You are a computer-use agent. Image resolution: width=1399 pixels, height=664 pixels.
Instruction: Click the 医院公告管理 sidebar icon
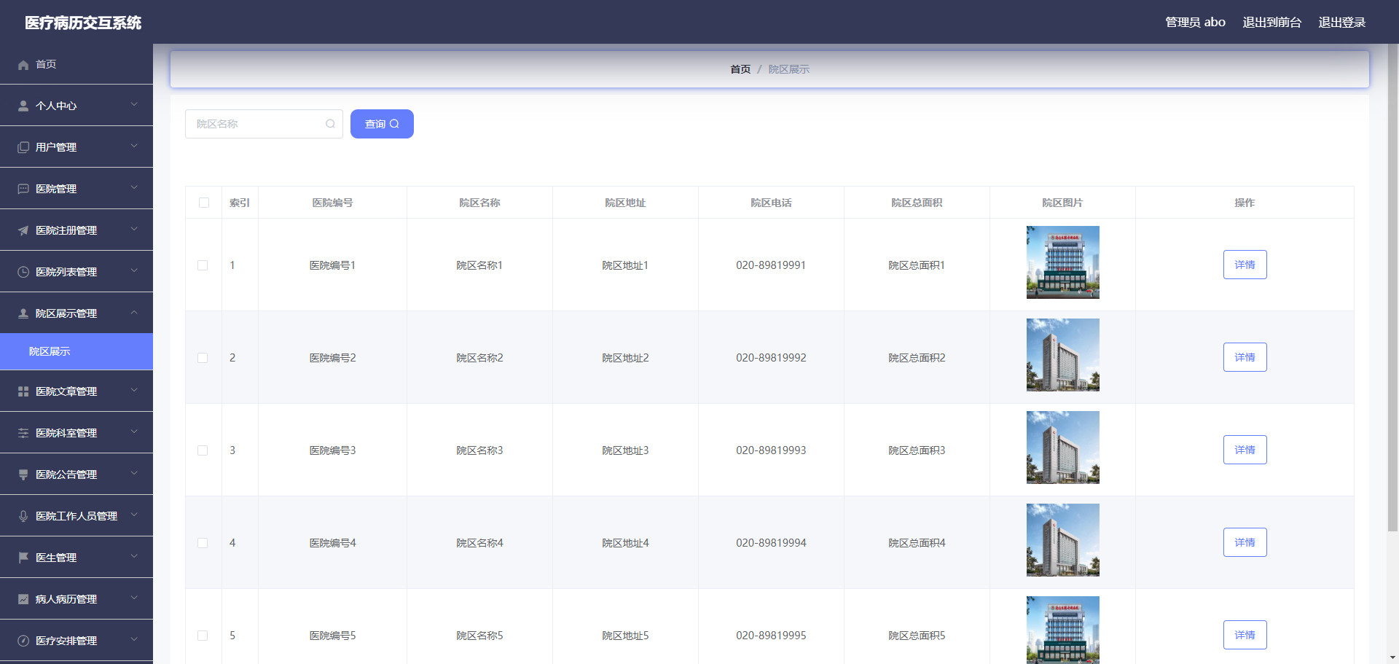(23, 474)
